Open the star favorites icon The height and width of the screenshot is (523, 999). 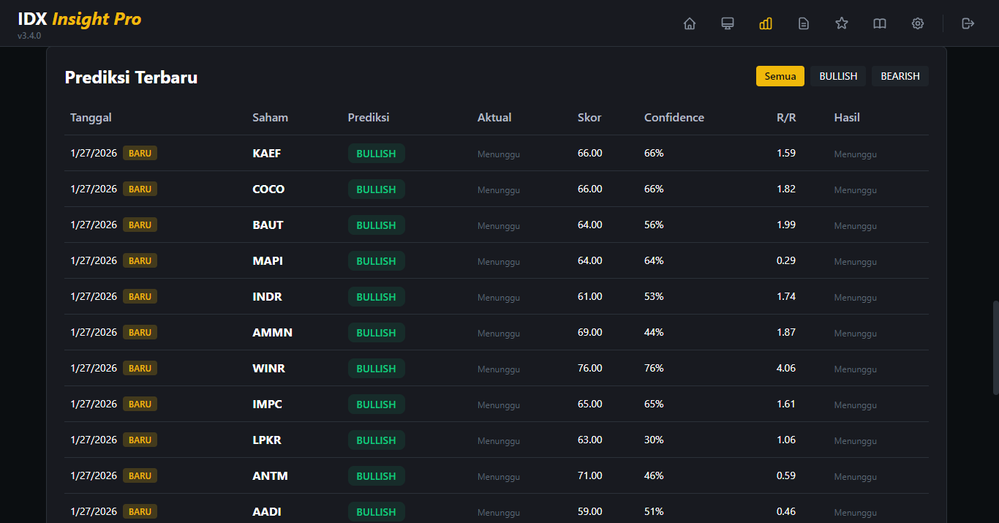(842, 23)
